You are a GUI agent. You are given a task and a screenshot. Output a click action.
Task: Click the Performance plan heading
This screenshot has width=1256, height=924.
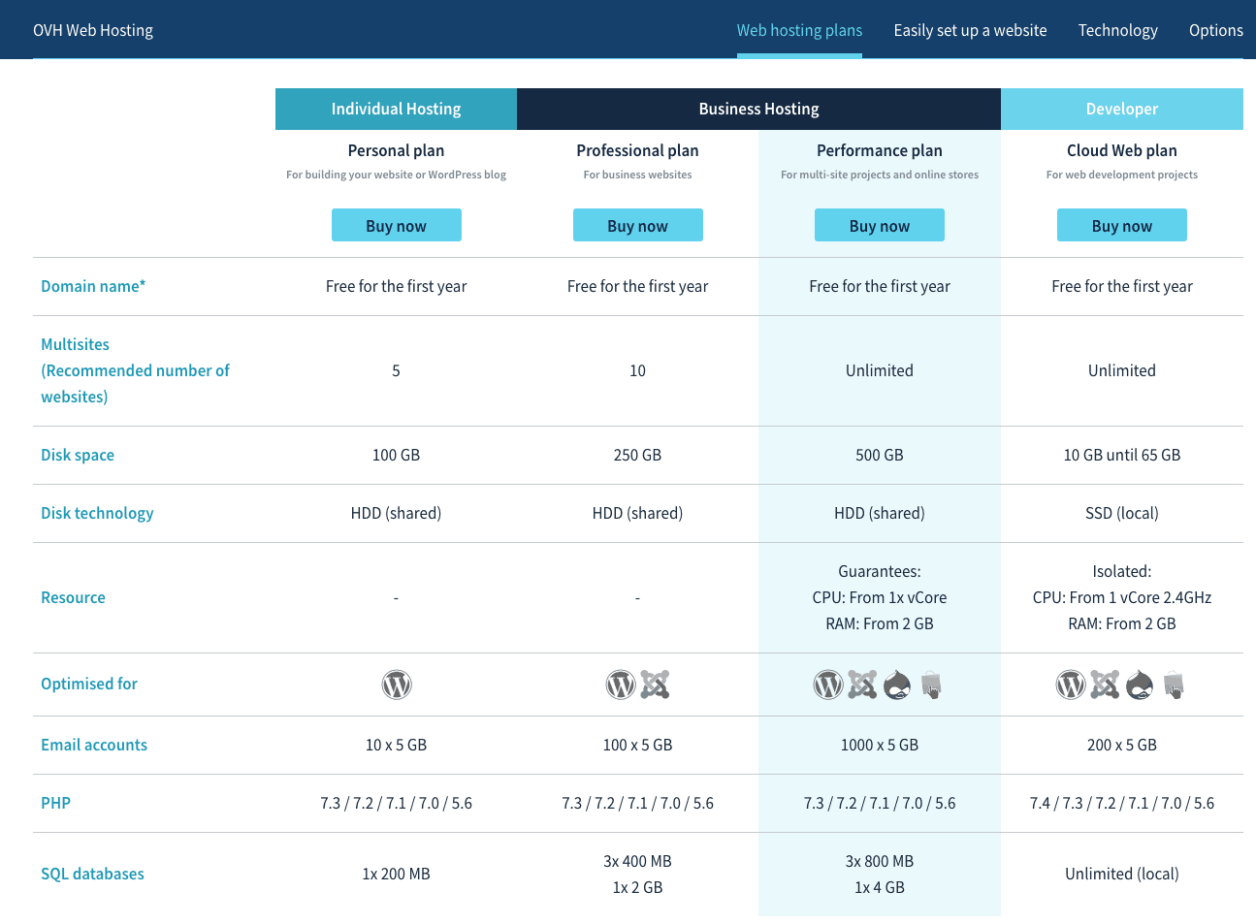(x=880, y=150)
